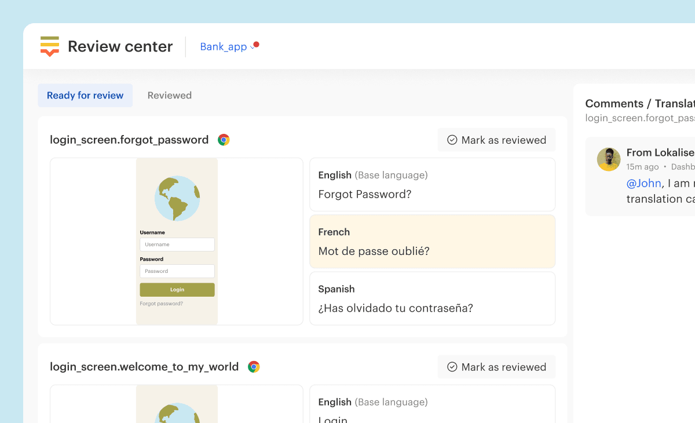Click checkmark icon in second Mark as reviewed
The height and width of the screenshot is (423, 695).
click(452, 367)
